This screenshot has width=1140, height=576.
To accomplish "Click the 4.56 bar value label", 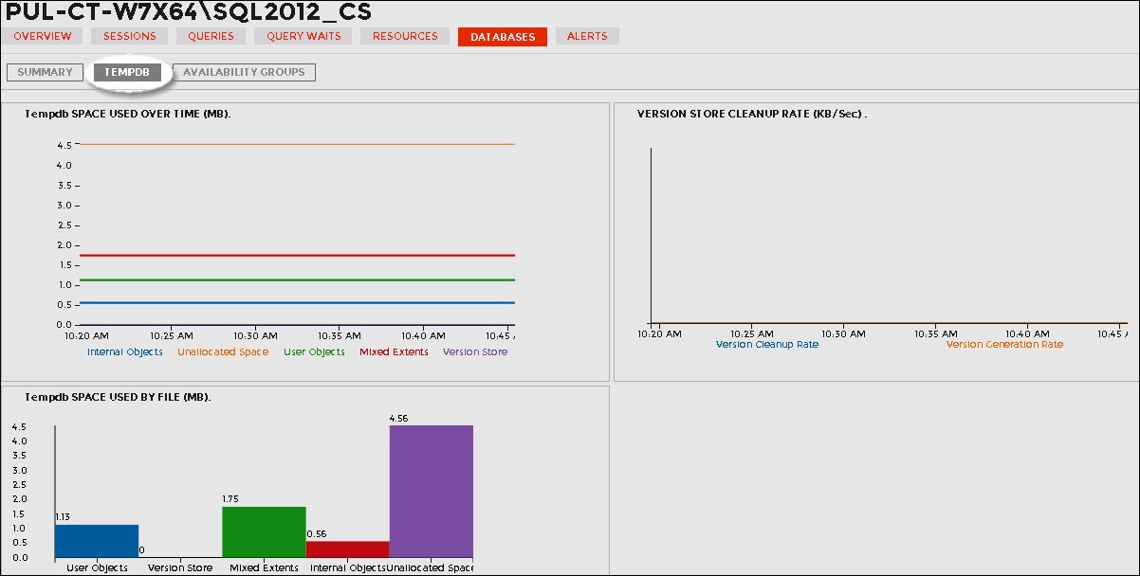I will (x=398, y=418).
